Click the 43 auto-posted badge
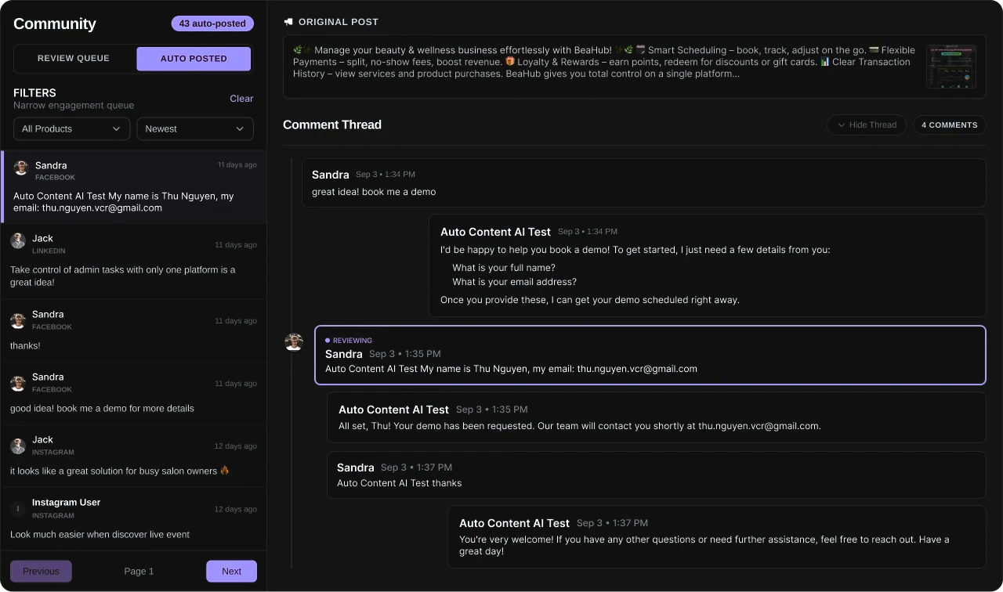 [212, 23]
